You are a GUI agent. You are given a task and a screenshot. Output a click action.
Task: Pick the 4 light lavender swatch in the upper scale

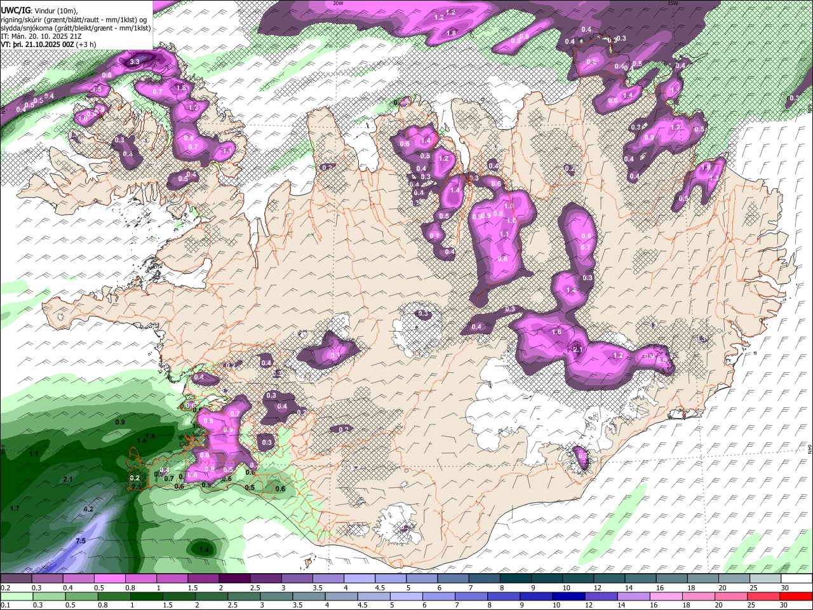point(358,579)
